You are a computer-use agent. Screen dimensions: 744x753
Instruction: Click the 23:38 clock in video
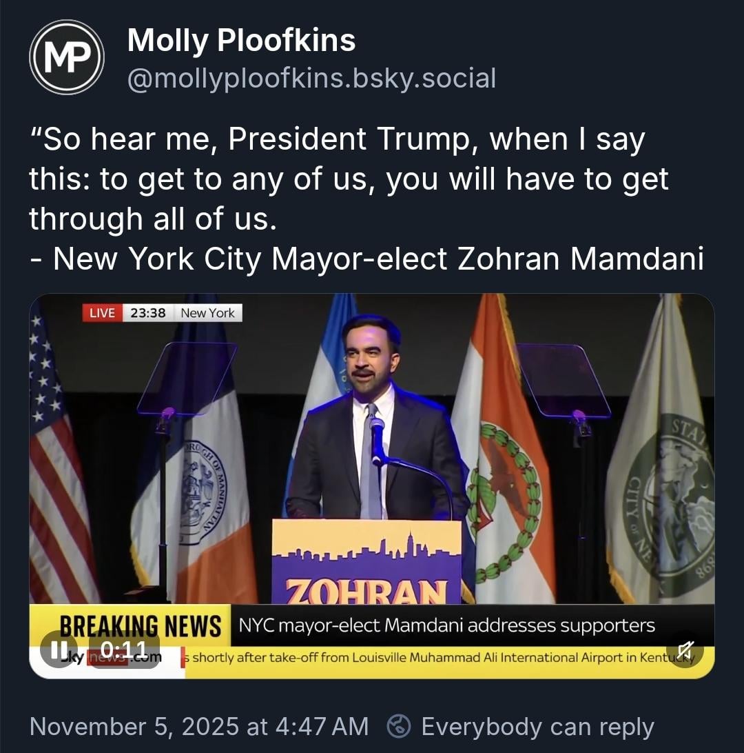click(148, 312)
